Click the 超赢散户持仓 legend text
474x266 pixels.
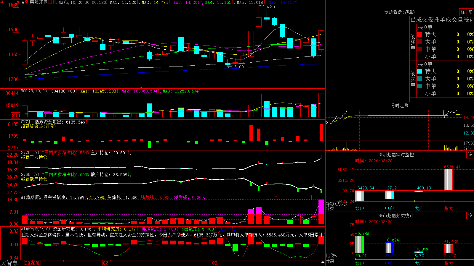click(34, 179)
